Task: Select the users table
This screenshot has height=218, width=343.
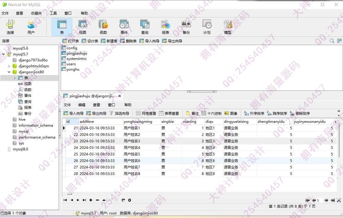Action: point(69,64)
